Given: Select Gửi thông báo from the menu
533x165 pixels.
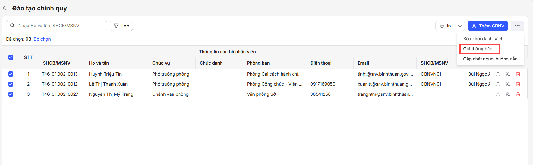Looking at the screenshot, I should click(x=478, y=49).
